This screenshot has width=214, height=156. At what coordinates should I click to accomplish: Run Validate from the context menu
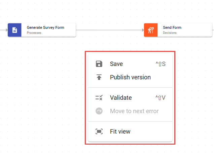121,98
